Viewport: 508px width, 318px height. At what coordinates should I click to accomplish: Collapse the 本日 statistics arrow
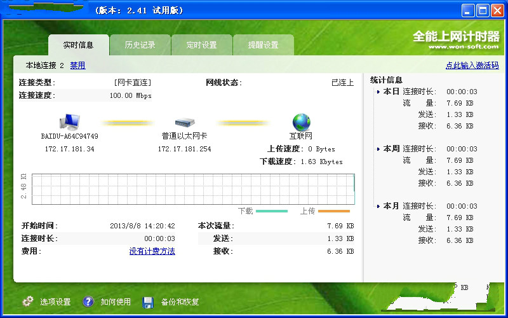point(378,92)
